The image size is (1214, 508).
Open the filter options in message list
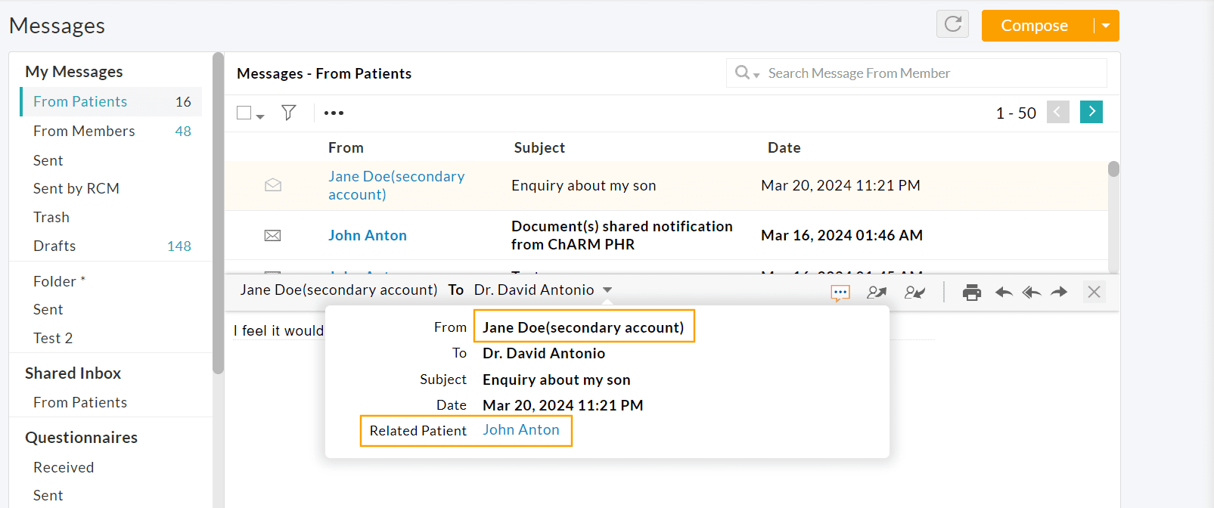[288, 112]
